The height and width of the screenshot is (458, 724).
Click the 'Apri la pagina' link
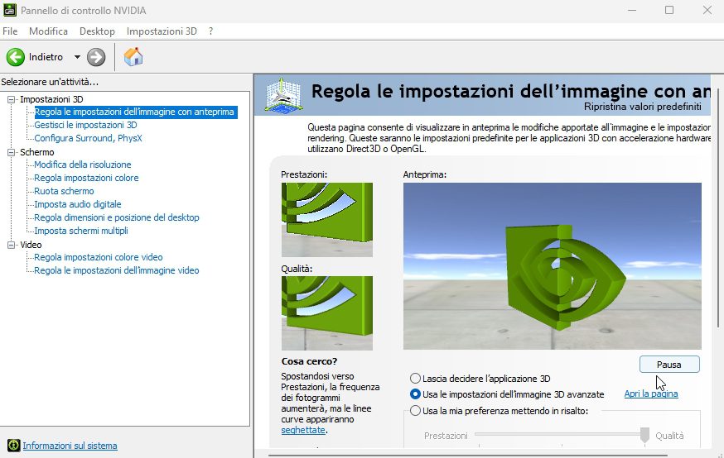[x=651, y=394]
